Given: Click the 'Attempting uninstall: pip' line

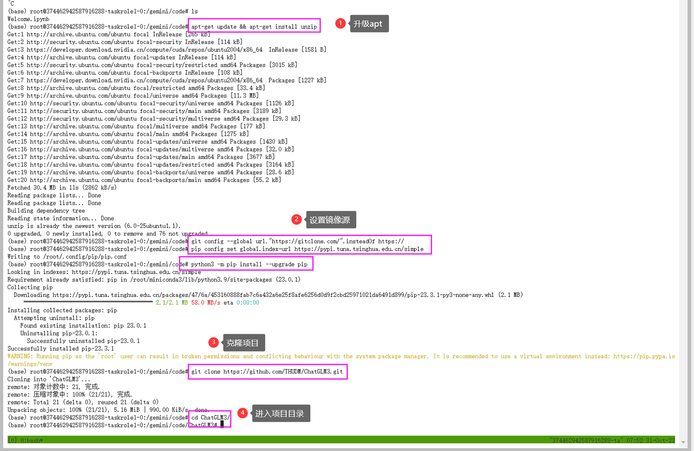Looking at the screenshot, I should click(54, 318).
